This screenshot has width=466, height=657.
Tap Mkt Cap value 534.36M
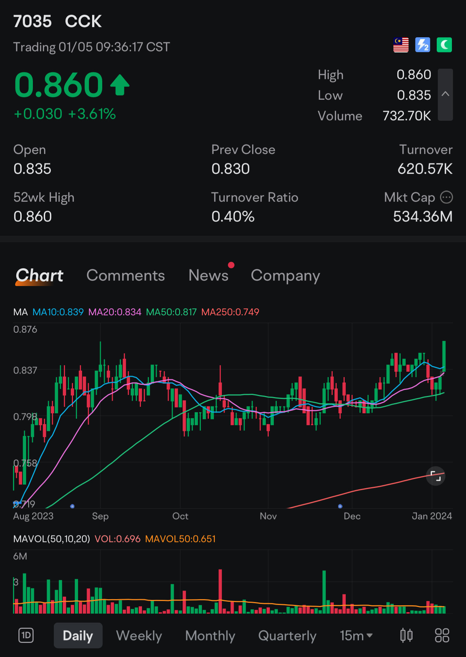click(423, 217)
